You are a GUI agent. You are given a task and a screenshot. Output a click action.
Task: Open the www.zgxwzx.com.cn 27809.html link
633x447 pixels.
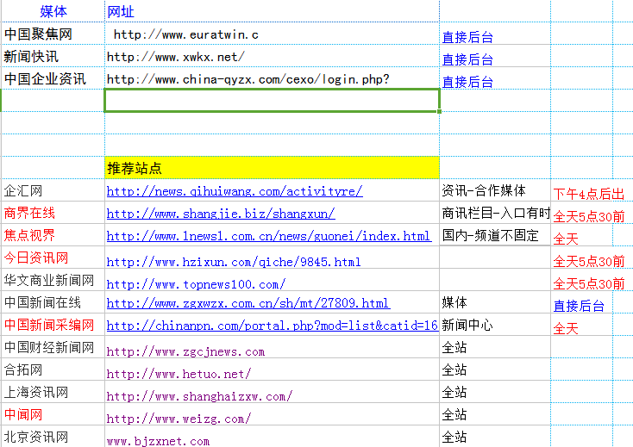click(248, 303)
